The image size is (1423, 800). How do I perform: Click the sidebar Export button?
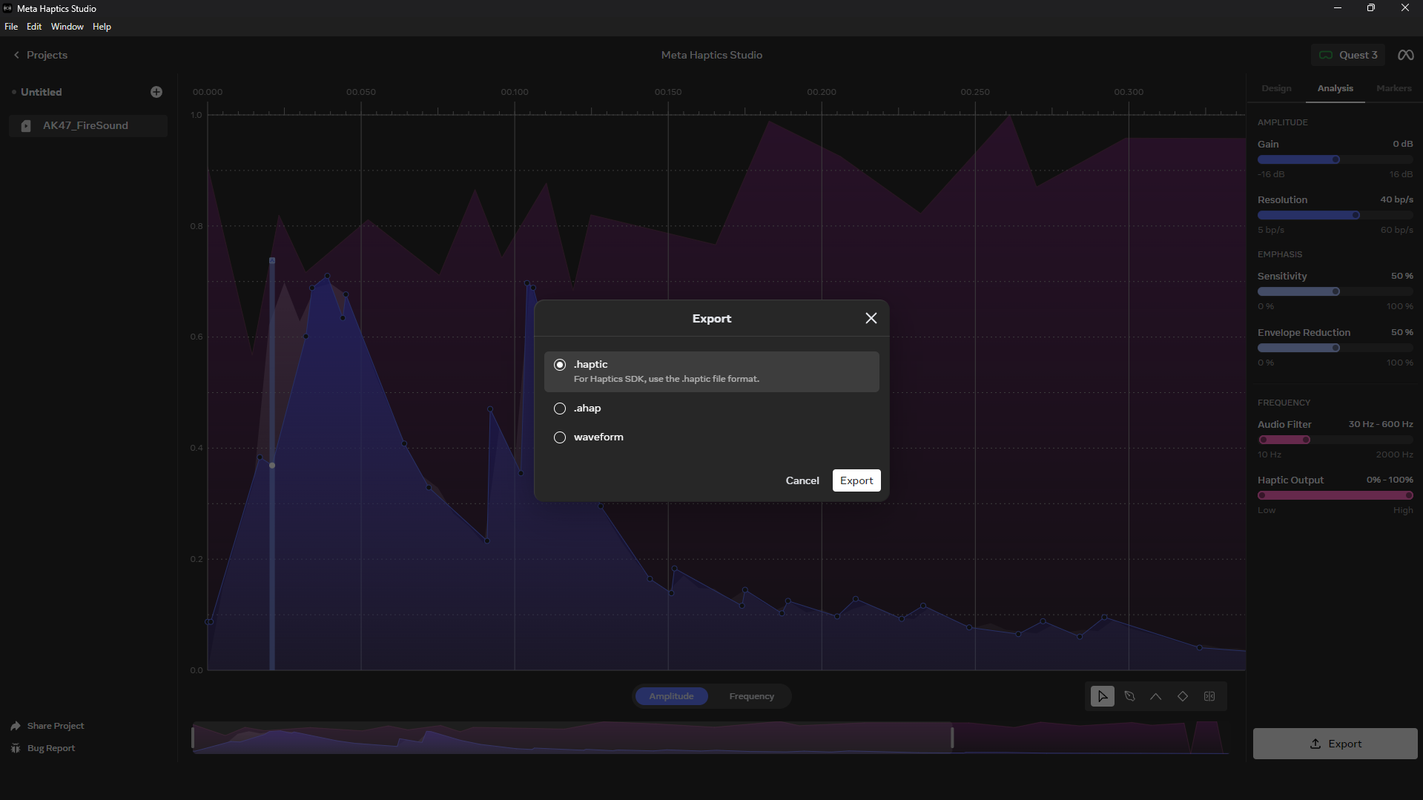(1335, 744)
